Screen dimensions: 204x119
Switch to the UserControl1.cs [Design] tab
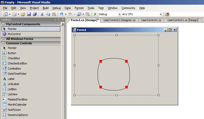pyautogui.click(x=183, y=20)
